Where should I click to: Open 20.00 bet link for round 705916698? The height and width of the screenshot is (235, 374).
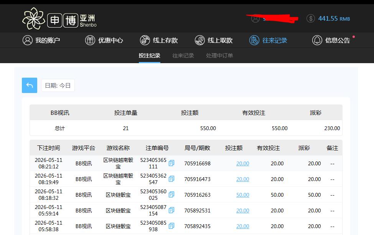pyautogui.click(x=242, y=163)
